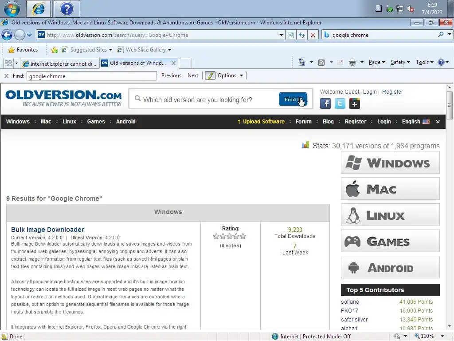This screenshot has height=341, width=454.
Task: Stop loading with the red X icon
Action: pos(313,35)
